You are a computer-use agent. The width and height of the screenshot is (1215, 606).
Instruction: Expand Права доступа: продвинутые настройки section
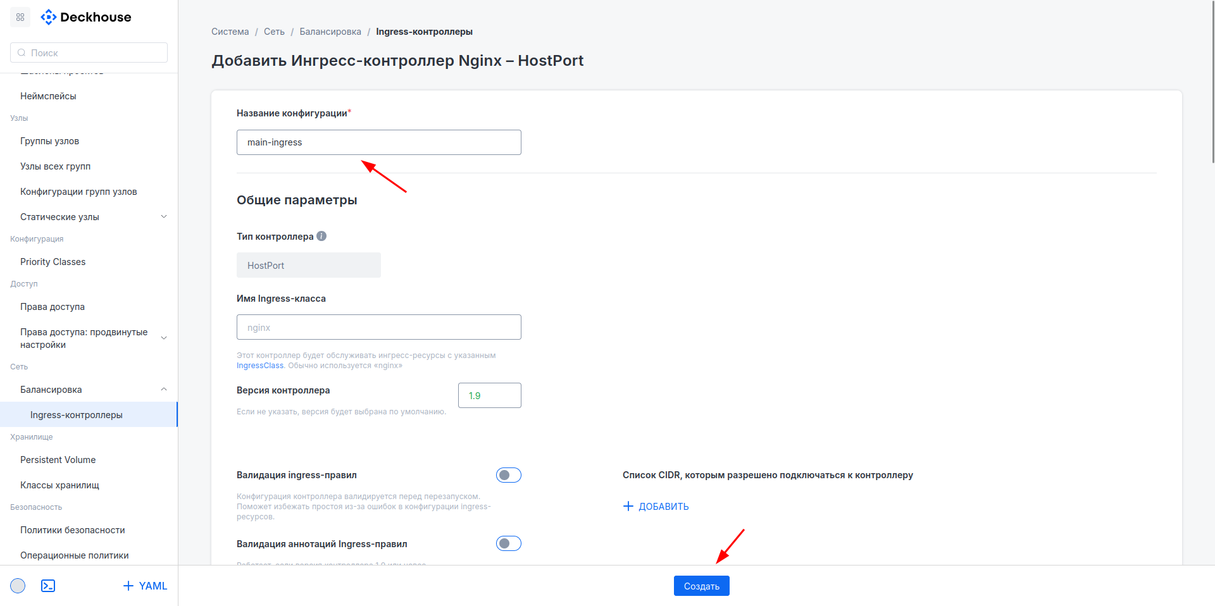coord(164,338)
